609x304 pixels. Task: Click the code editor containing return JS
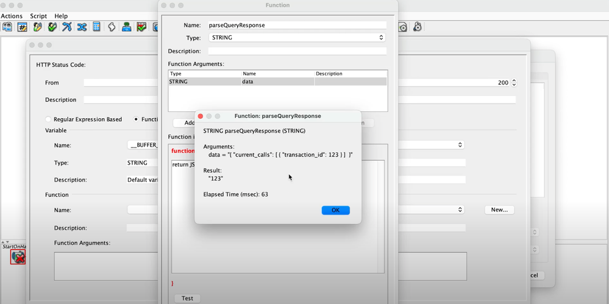tap(274, 217)
